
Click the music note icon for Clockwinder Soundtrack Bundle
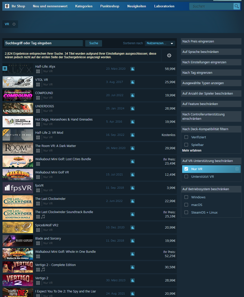[x=43, y=216]
